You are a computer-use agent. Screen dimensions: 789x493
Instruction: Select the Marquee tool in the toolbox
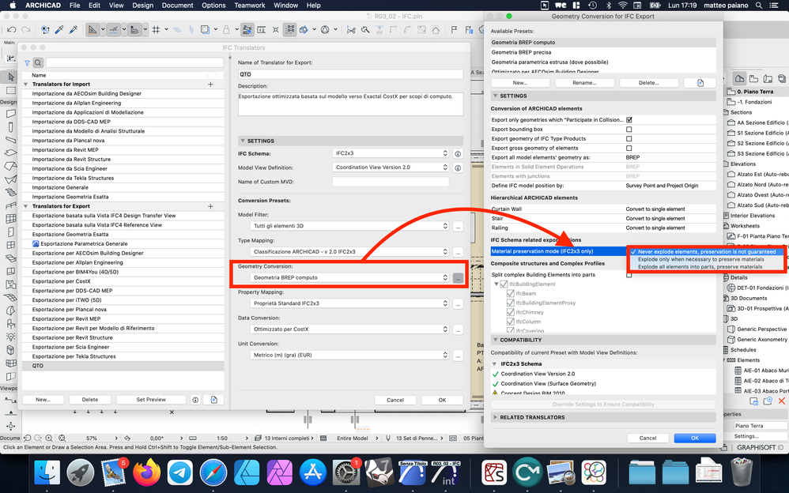[x=10, y=91]
